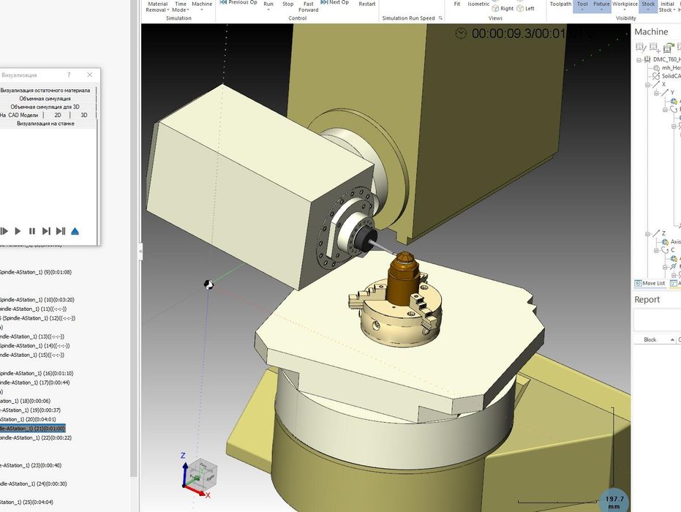Close the Визуализация dialog

[89, 75]
